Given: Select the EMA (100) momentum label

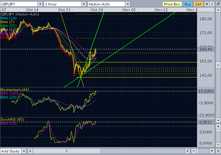Looking at the screenshot, I should pos(10,93).
